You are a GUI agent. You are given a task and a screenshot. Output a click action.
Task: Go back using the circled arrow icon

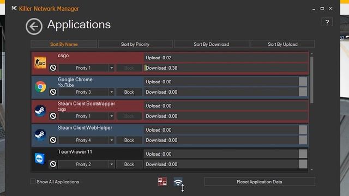point(34,27)
